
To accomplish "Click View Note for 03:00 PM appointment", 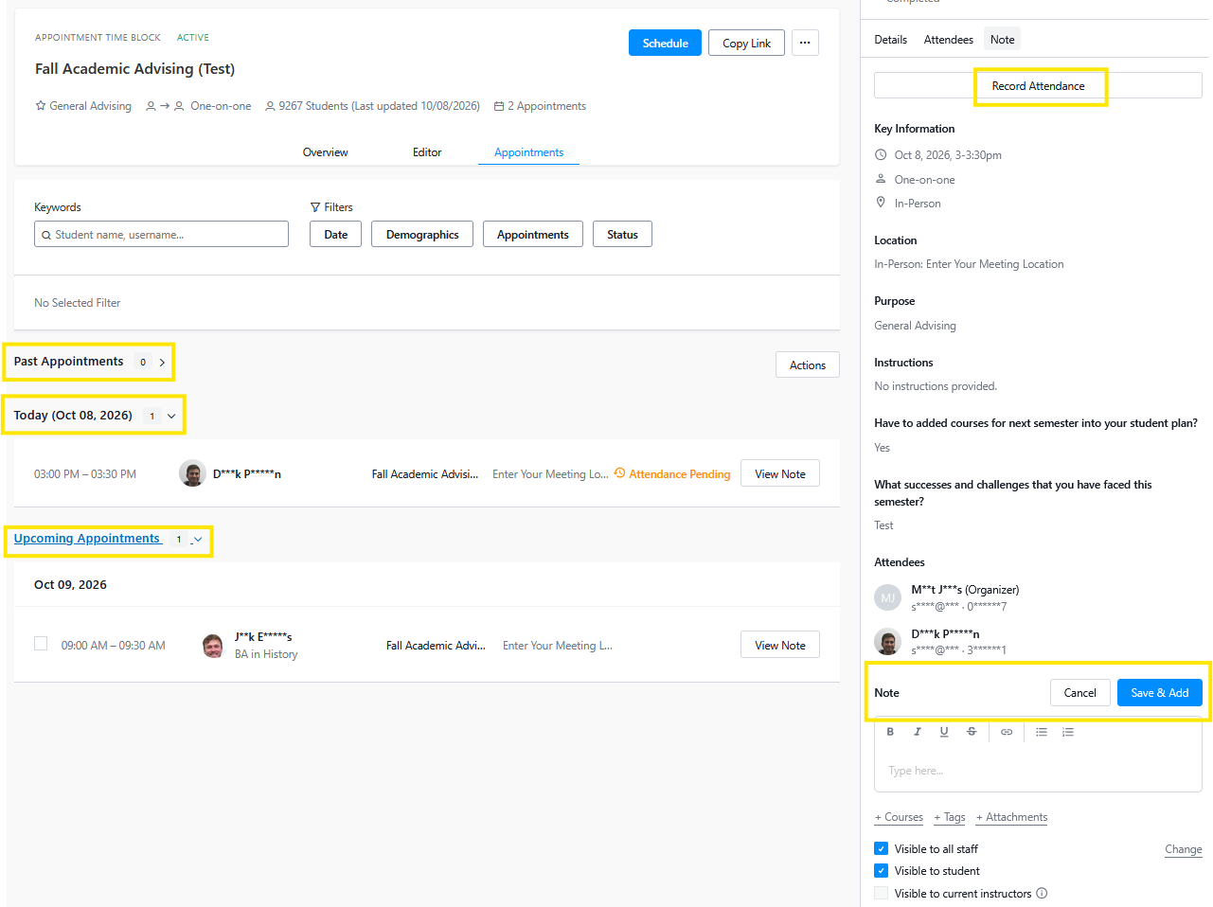I will point(780,473).
